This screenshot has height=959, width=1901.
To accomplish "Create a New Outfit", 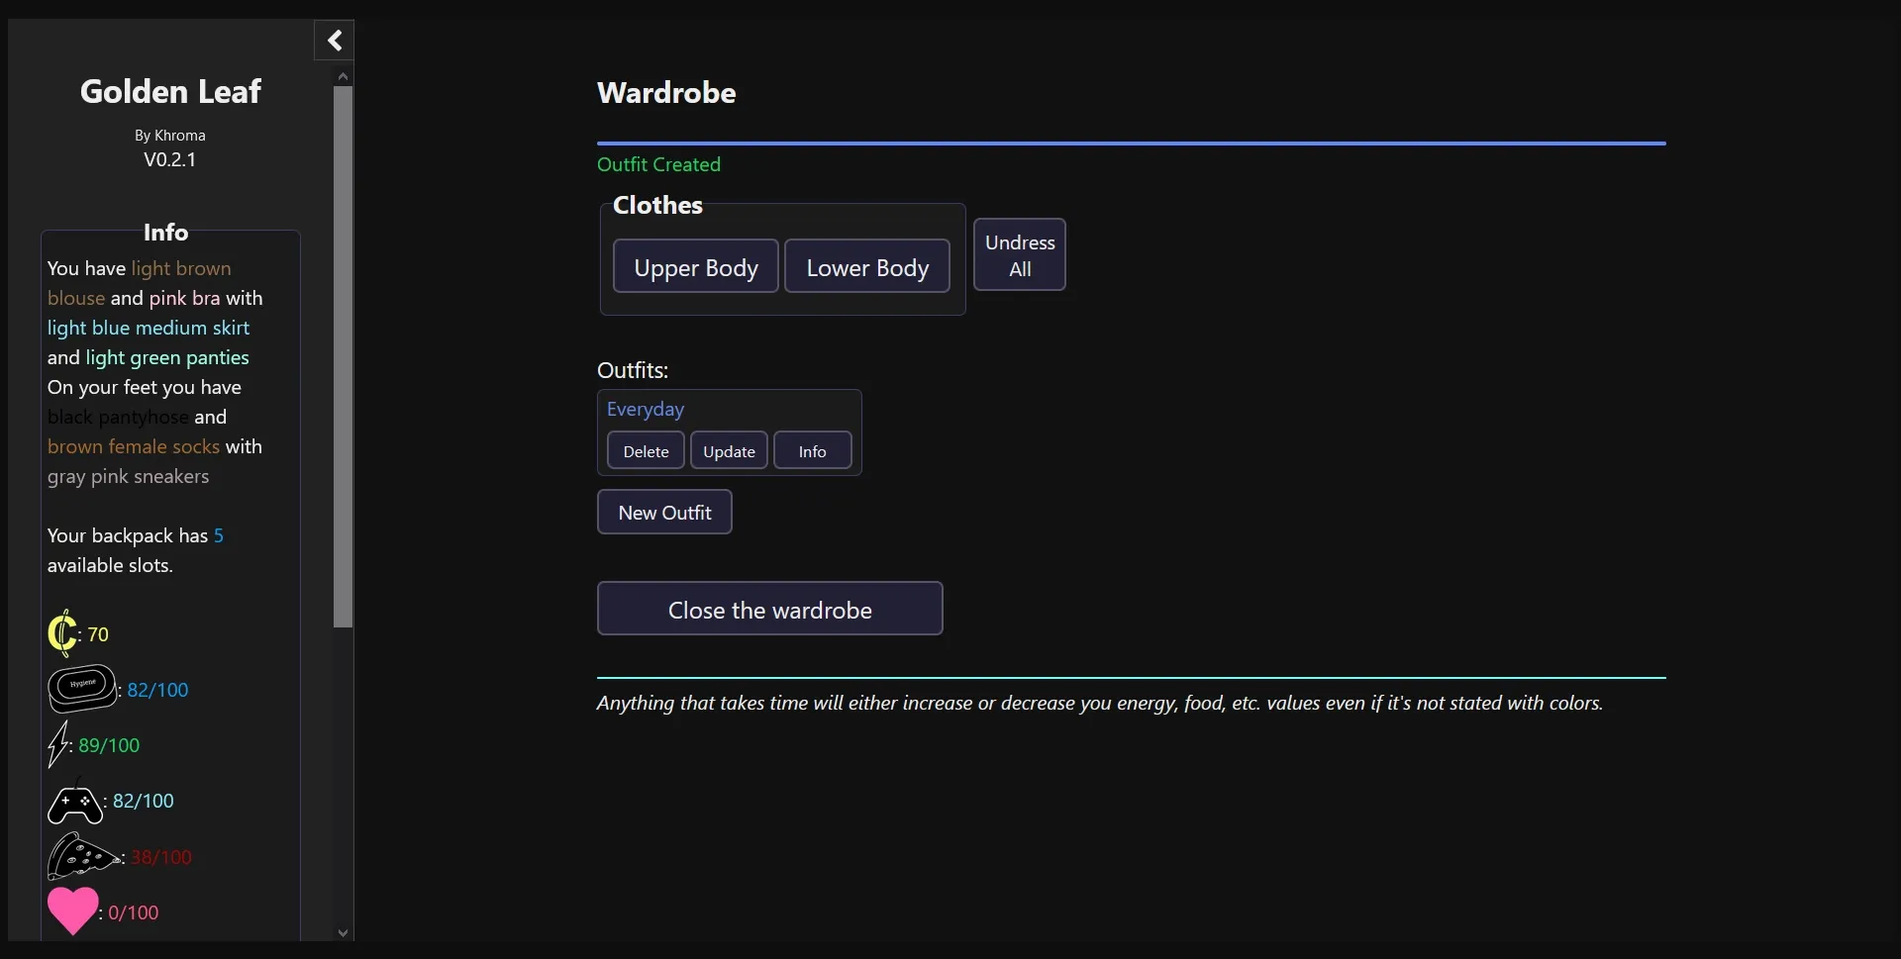I will pyautogui.click(x=664, y=513).
